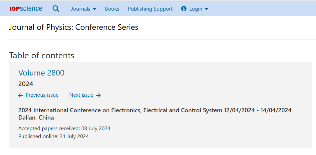
Task: Follow the Next issue link
Action: tap(81, 95)
